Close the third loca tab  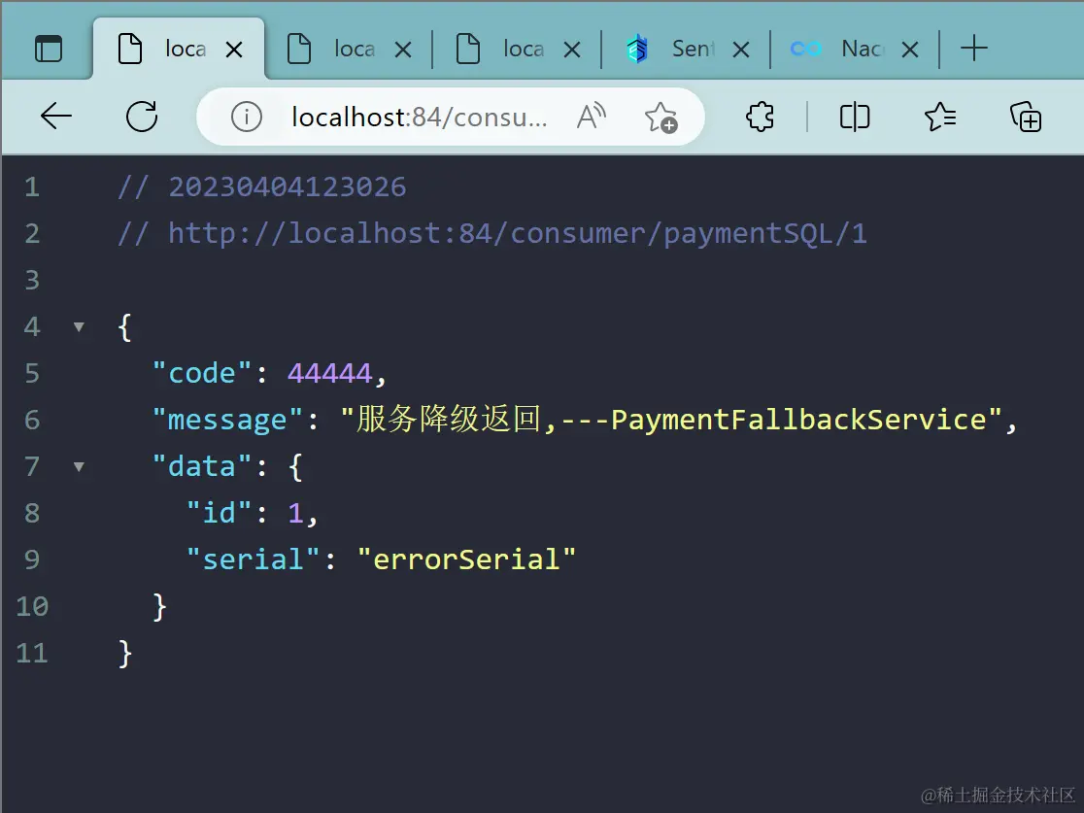[x=572, y=50]
